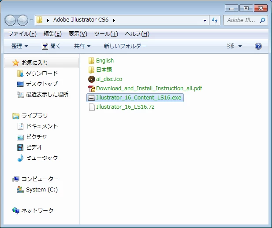Open recent pages dropdown next to Forward
272x228 pixels.
(x=31, y=20)
